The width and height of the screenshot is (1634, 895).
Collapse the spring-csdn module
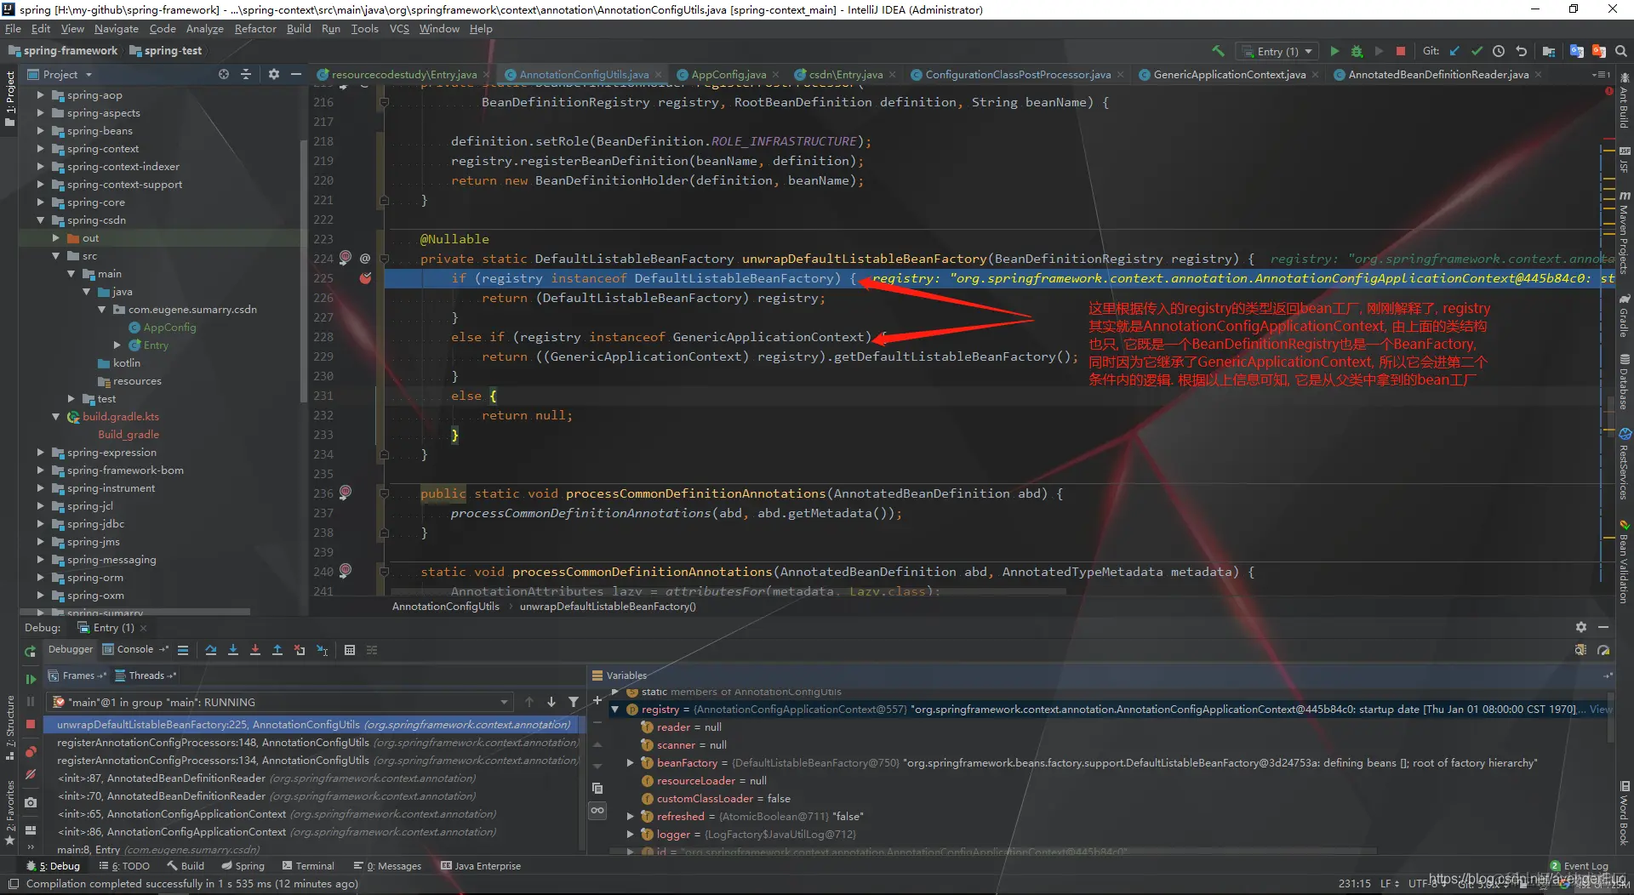(x=40, y=220)
